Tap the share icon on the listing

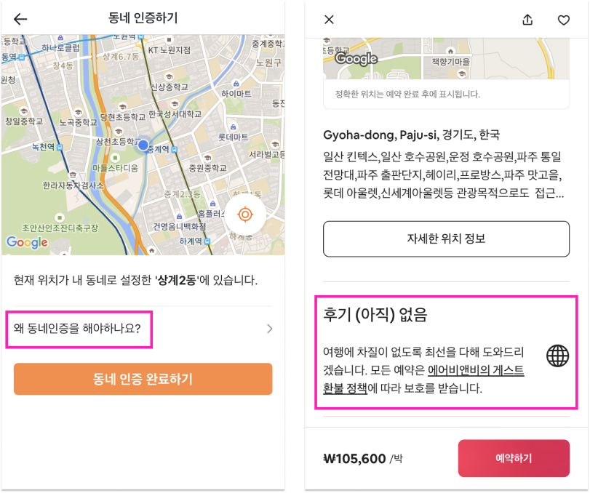tap(527, 20)
